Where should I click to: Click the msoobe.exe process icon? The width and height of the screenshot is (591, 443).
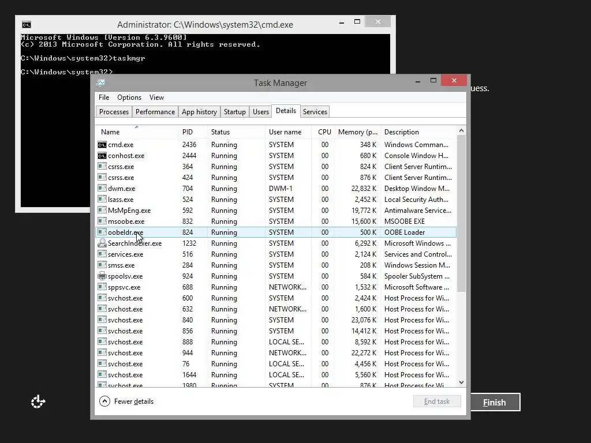click(x=102, y=221)
